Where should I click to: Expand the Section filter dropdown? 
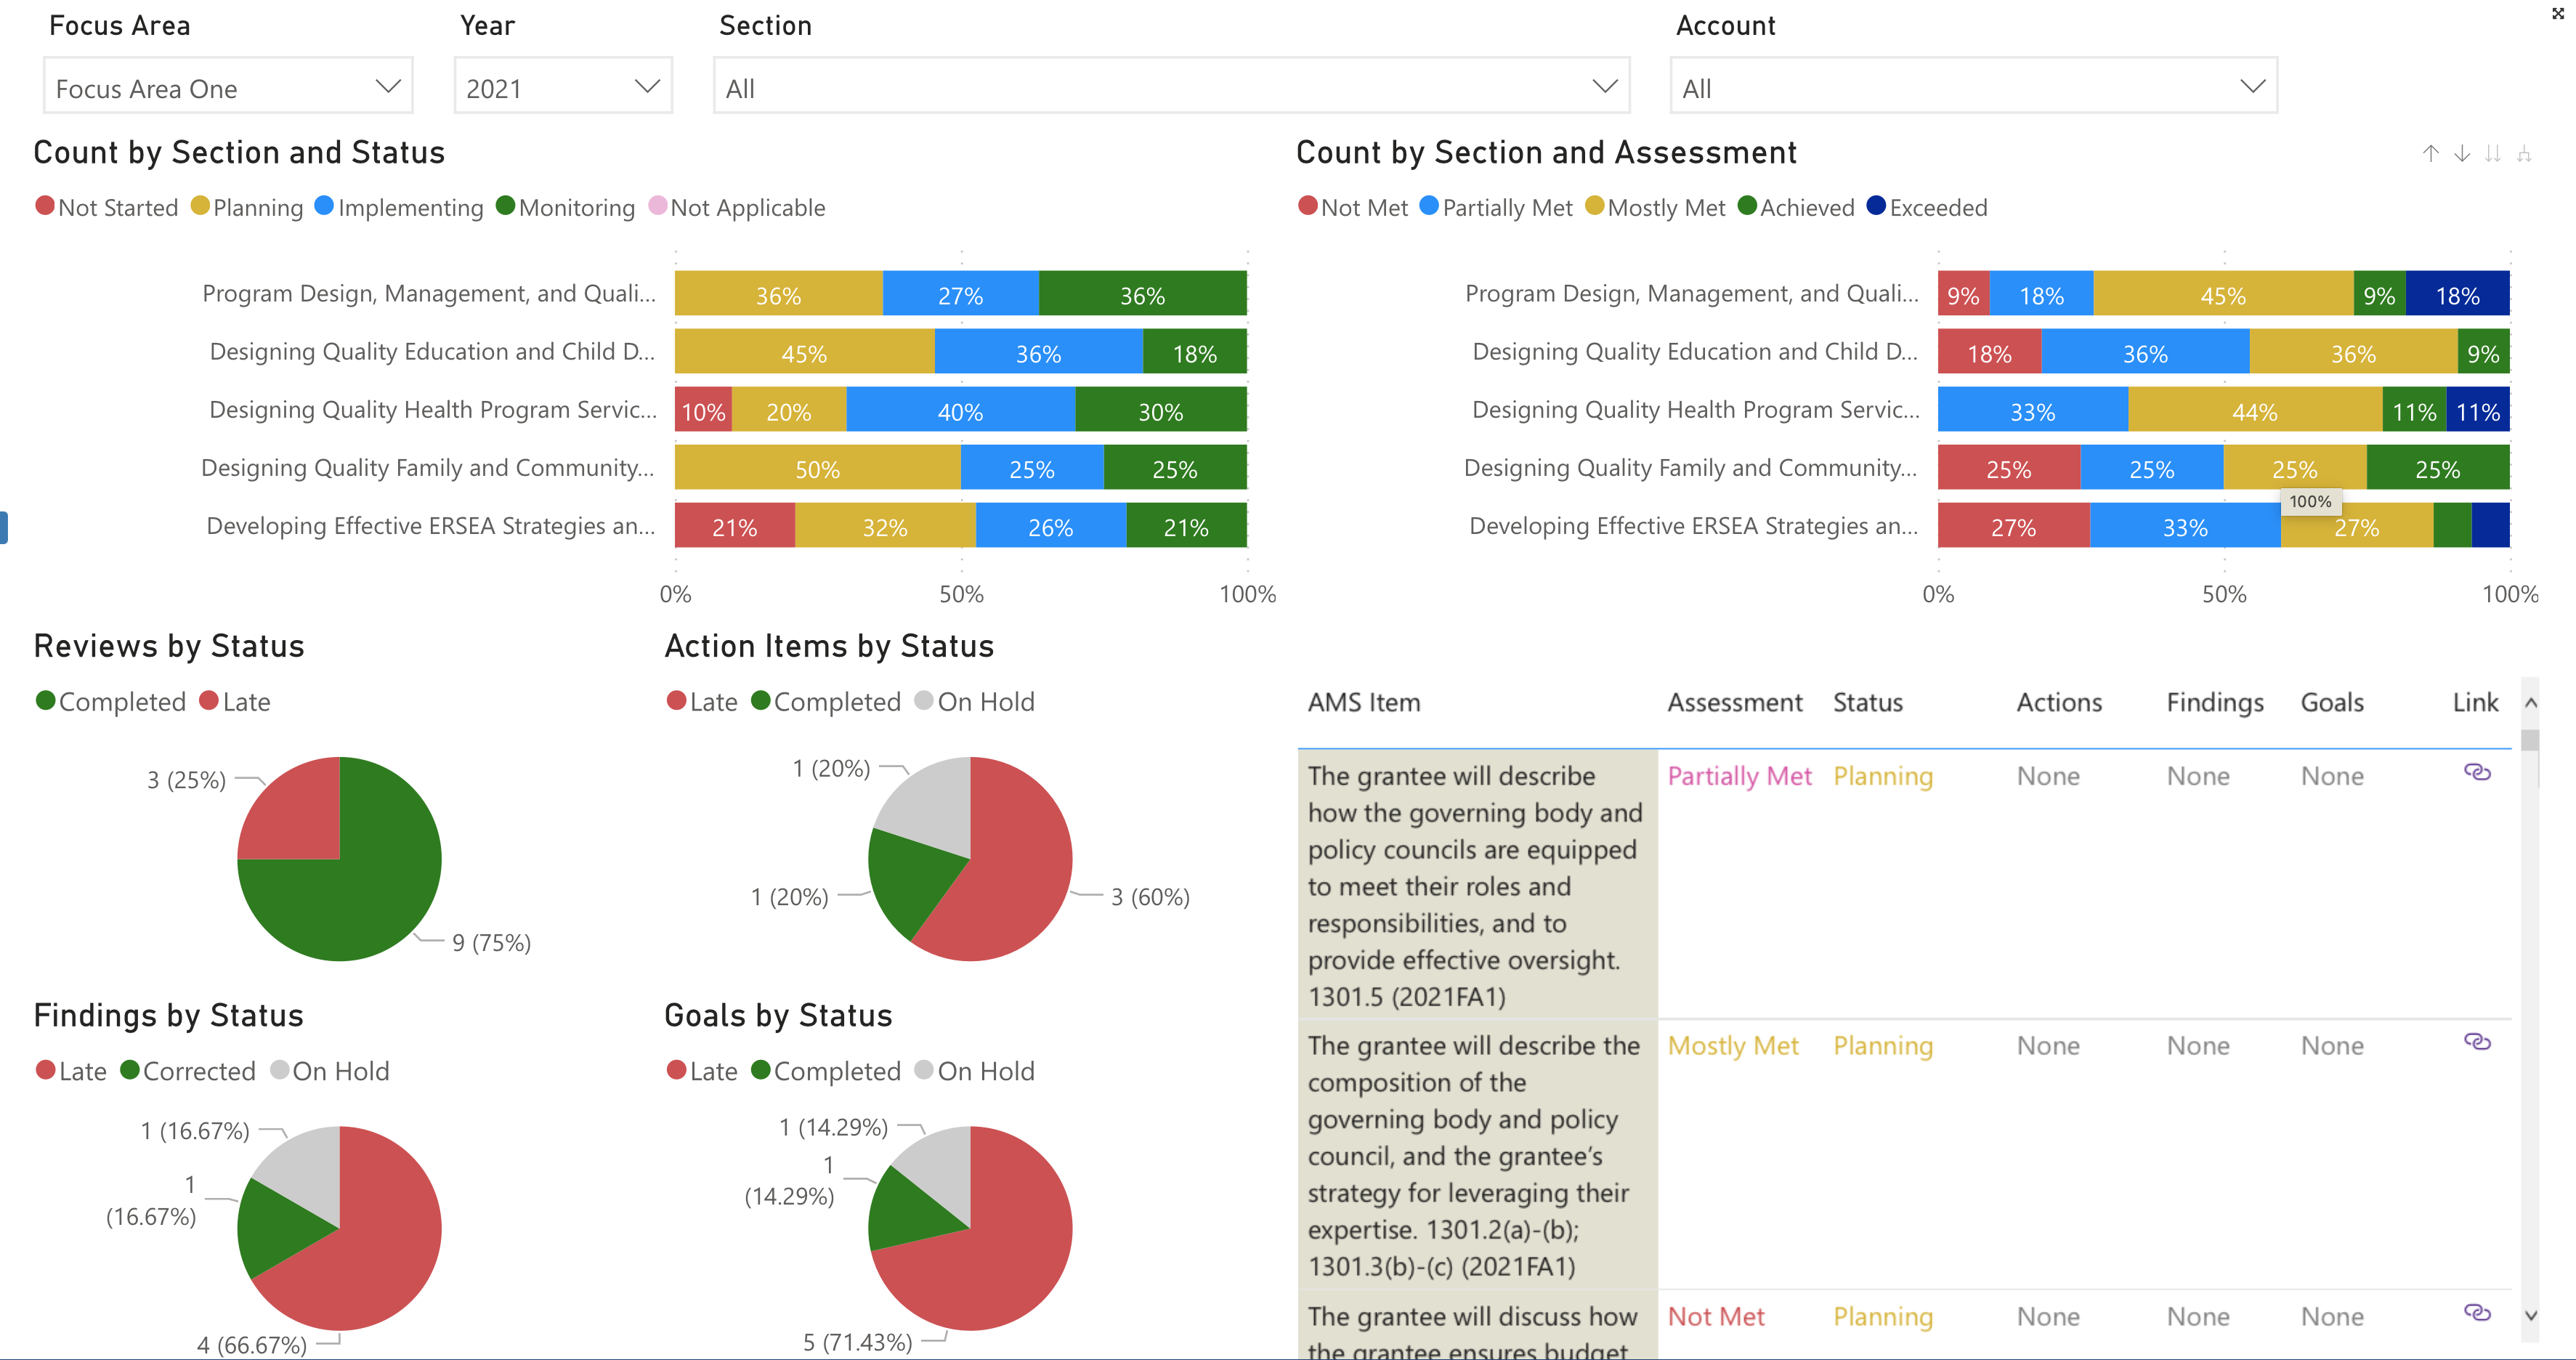(1171, 87)
